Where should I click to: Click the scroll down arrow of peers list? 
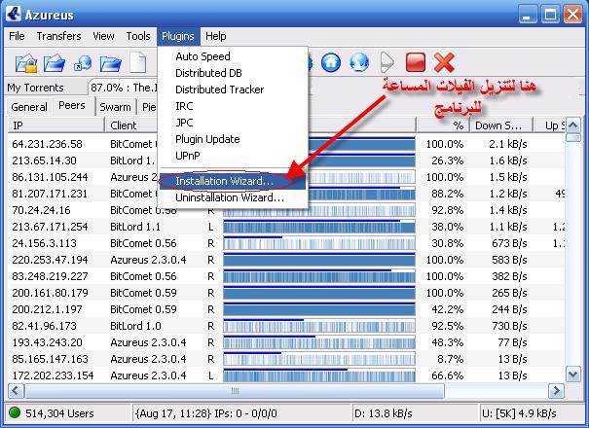tap(572, 374)
